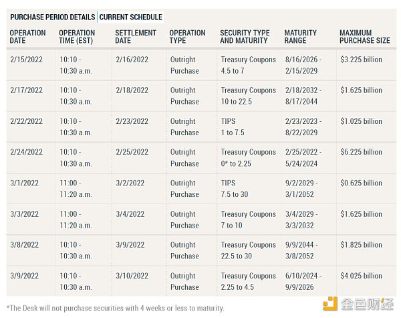Click the Maturity Range column header
The image size is (401, 318).
(301, 37)
